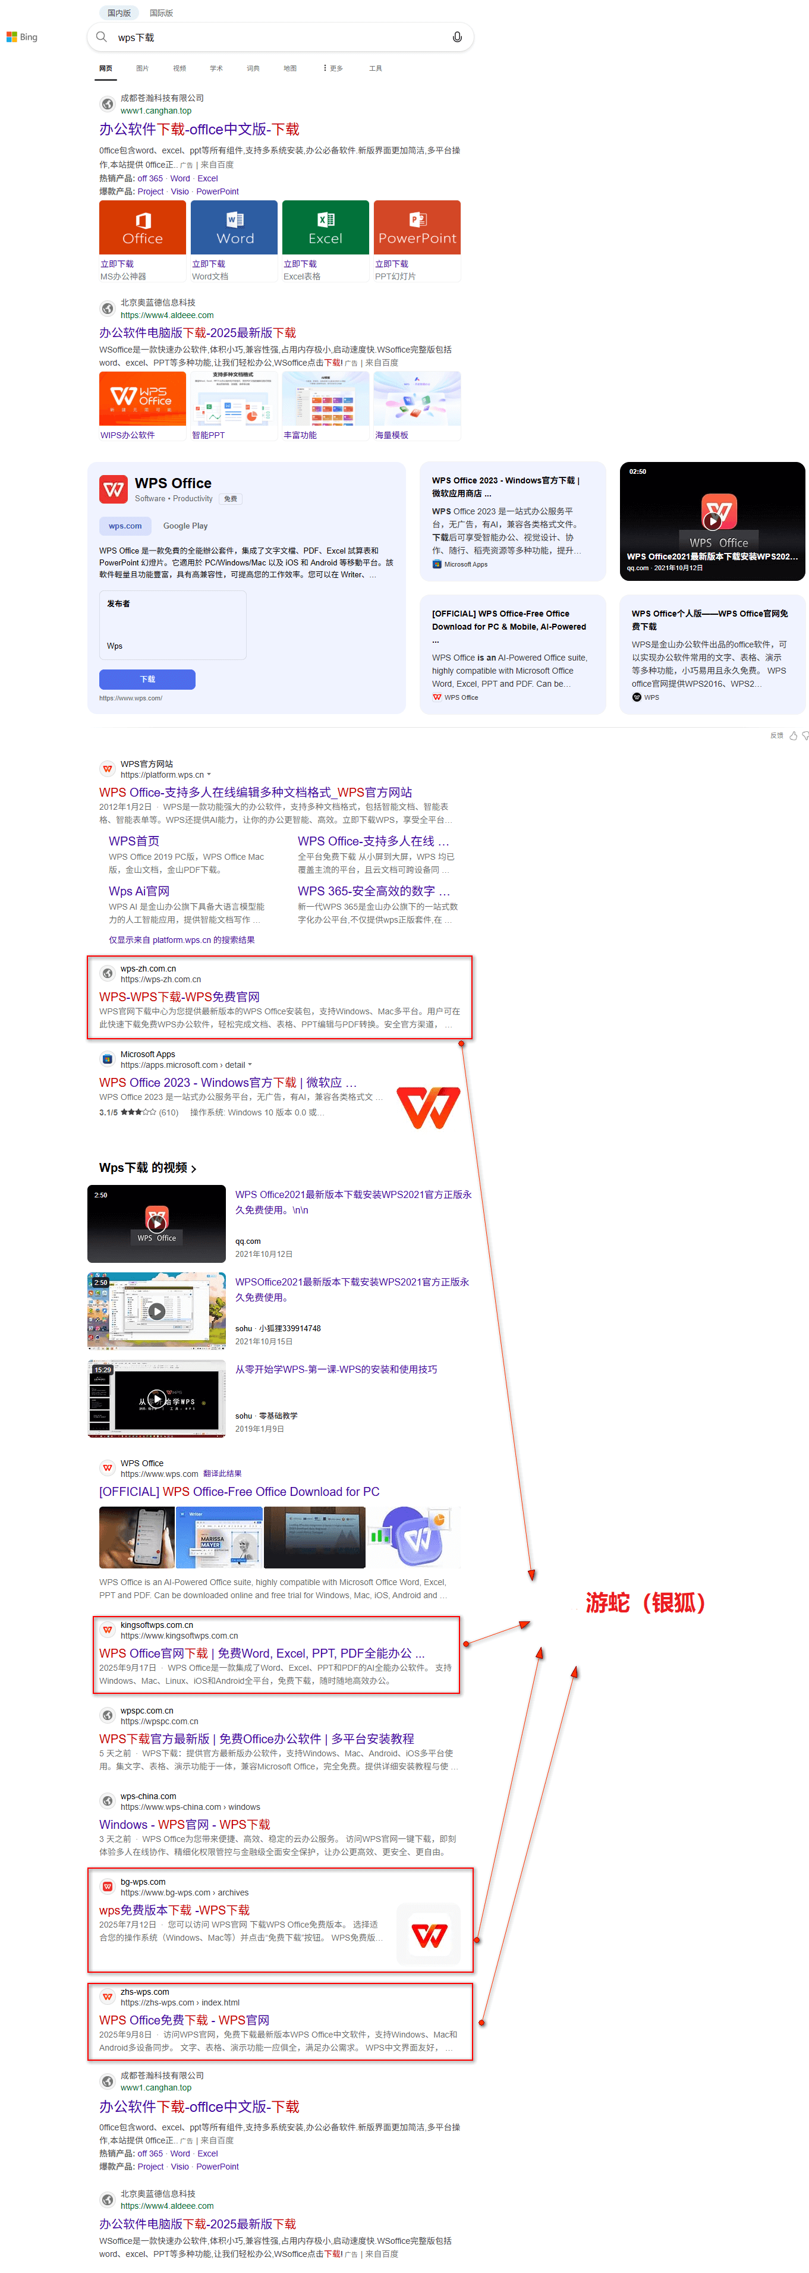Click the Bing logo
This screenshot has height=2273, width=809.
[x=22, y=37]
